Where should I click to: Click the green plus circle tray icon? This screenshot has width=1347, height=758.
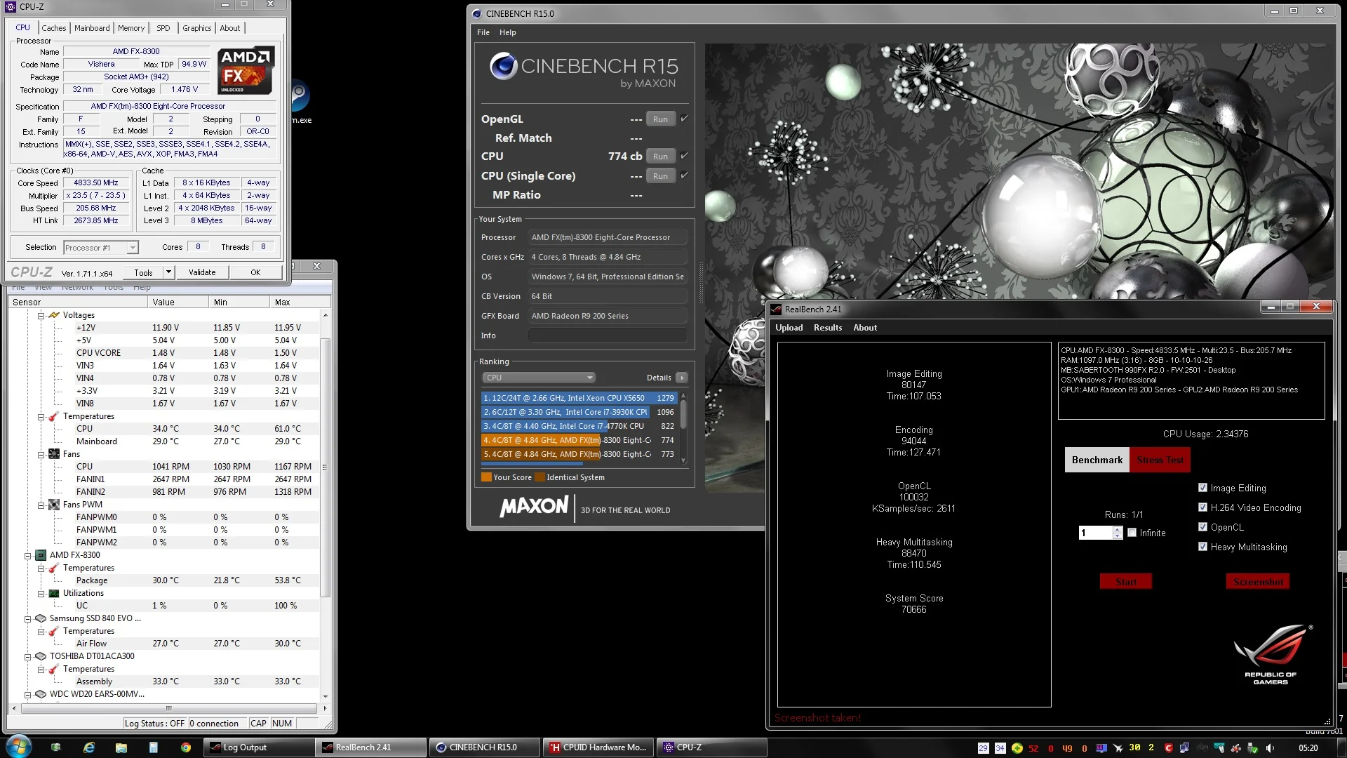pos(1017,748)
